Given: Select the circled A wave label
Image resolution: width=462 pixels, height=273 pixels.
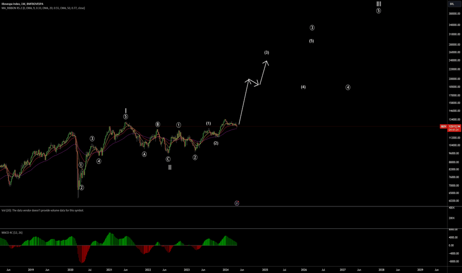Looking at the screenshot, I should point(144,154).
